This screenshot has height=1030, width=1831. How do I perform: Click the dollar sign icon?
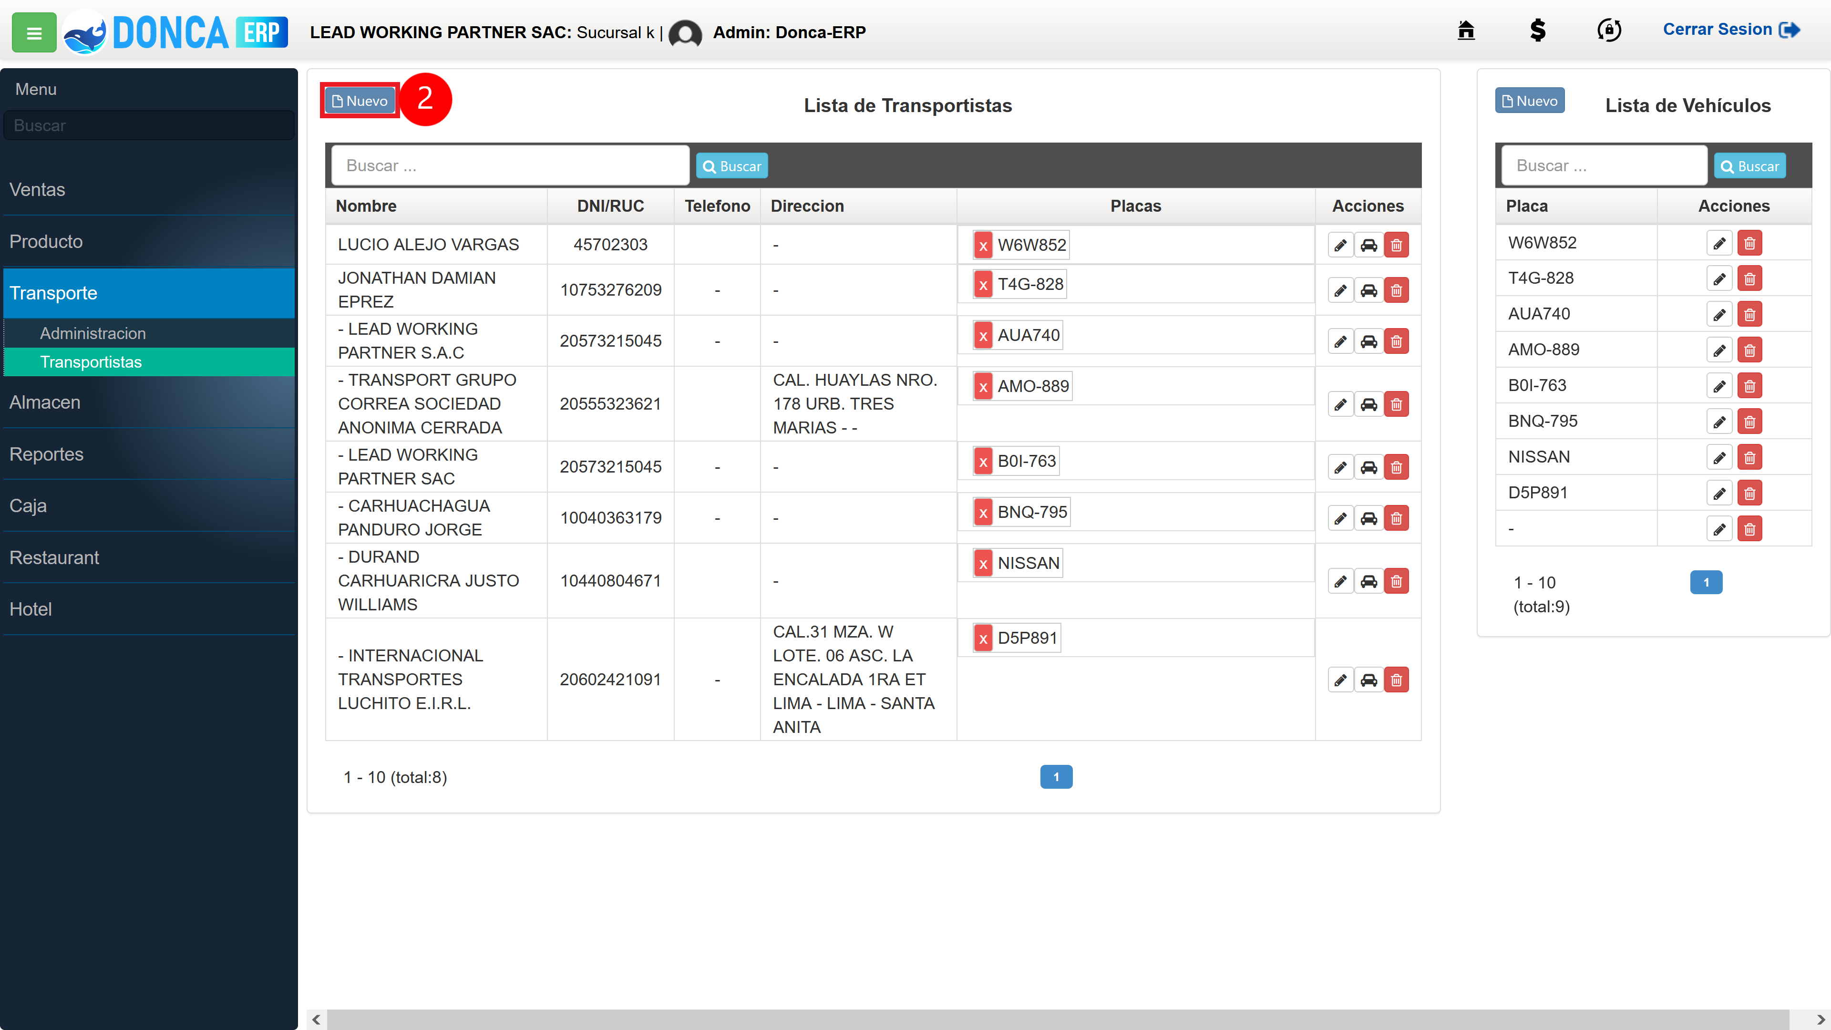click(x=1537, y=30)
